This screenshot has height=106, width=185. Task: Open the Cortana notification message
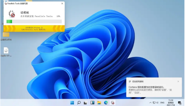(x=150, y=90)
